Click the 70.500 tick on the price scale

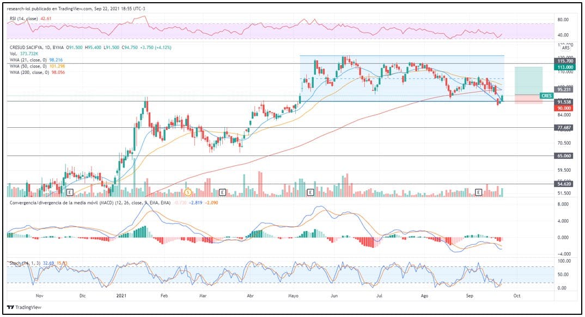tap(564, 142)
